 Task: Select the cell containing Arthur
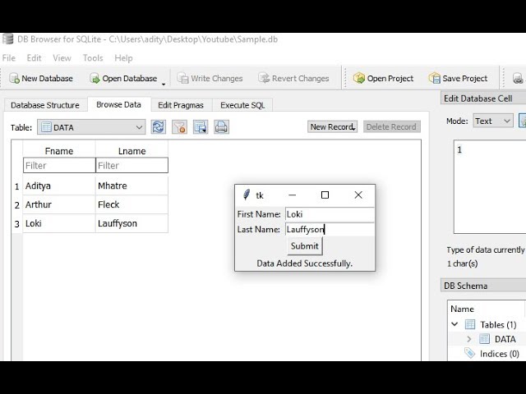click(59, 204)
